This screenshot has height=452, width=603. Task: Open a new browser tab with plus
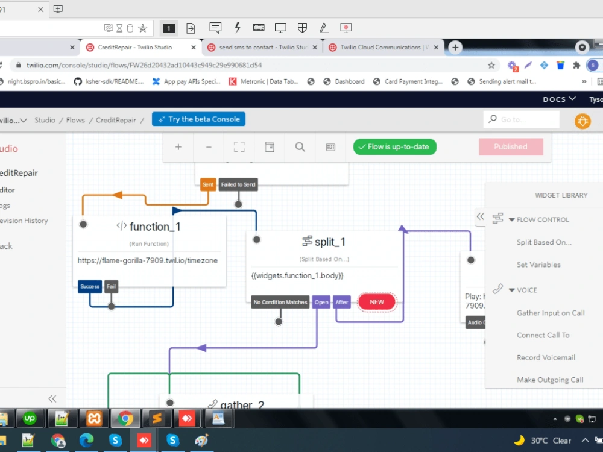click(455, 47)
